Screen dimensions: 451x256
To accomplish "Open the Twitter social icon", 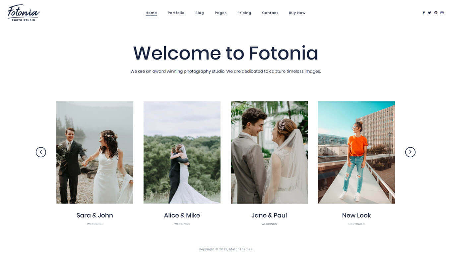I will coord(429,13).
